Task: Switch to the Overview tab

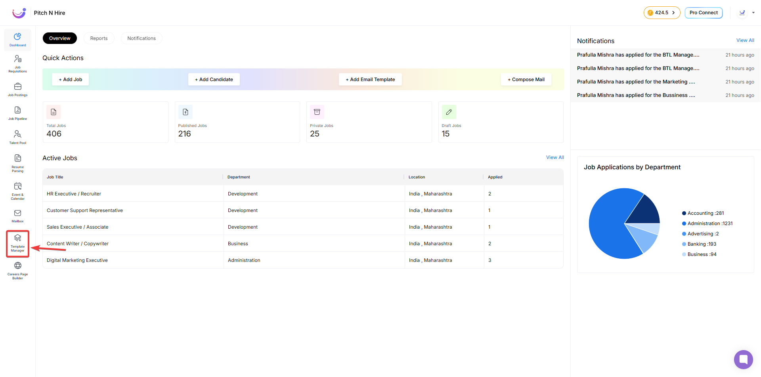Action: (60, 38)
